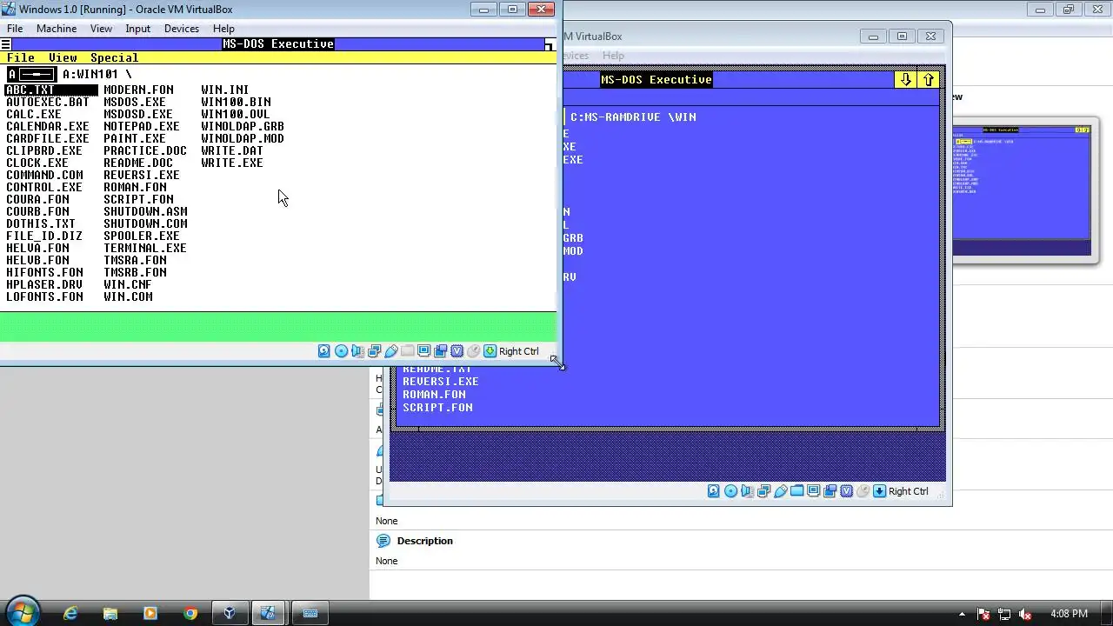The width and height of the screenshot is (1113, 626).
Task: Select CLOCK.EXE file
Action: [x=37, y=163]
